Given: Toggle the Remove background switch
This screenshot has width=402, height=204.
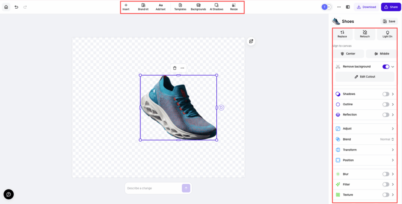Looking at the screenshot, I should coord(386,67).
